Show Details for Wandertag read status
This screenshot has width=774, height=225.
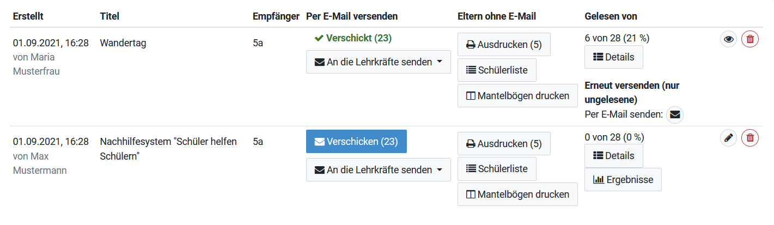[x=613, y=57]
